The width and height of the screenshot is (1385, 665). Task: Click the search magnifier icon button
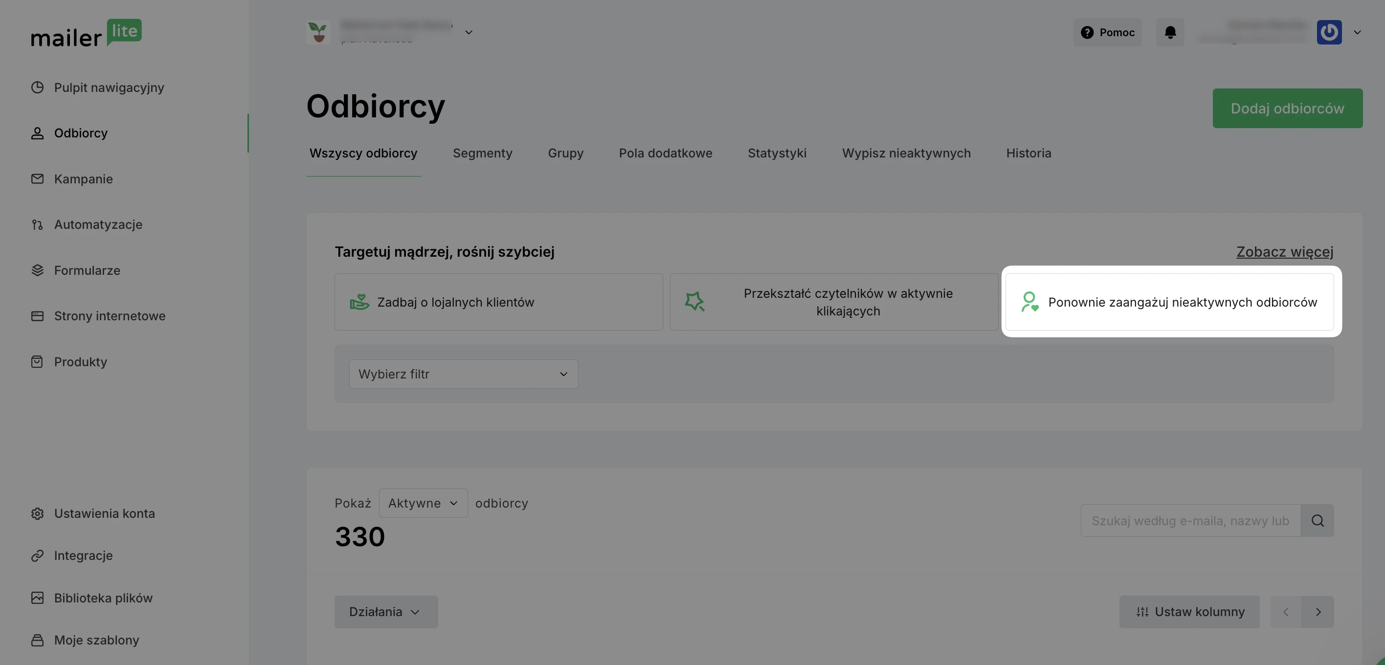(1317, 520)
